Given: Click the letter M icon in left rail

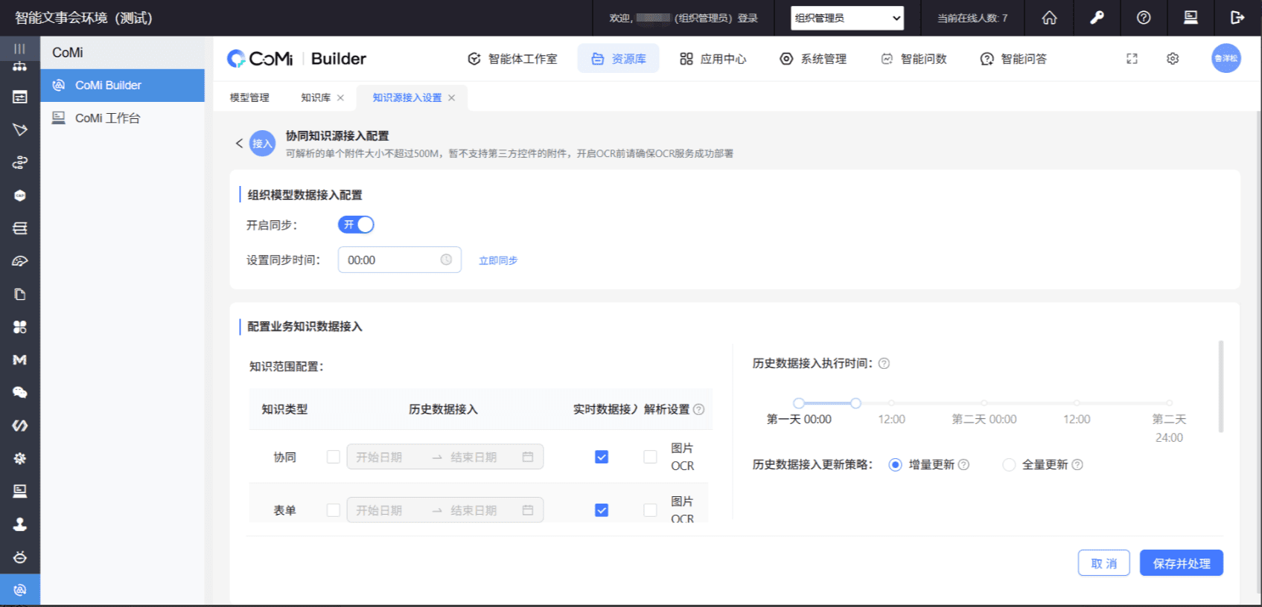Looking at the screenshot, I should coord(20,360).
